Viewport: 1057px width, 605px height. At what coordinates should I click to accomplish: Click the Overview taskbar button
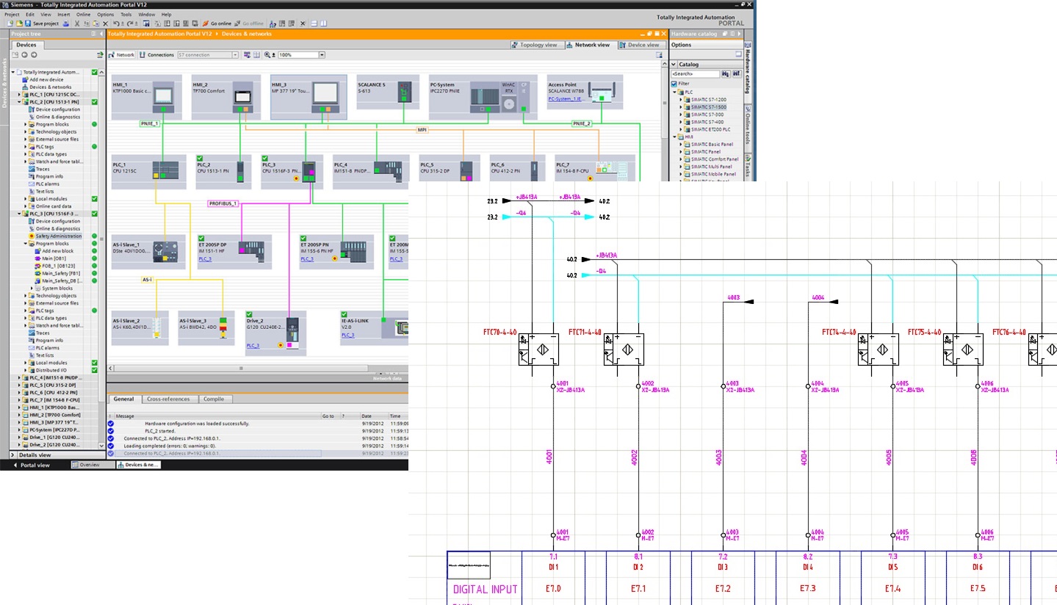(x=93, y=465)
